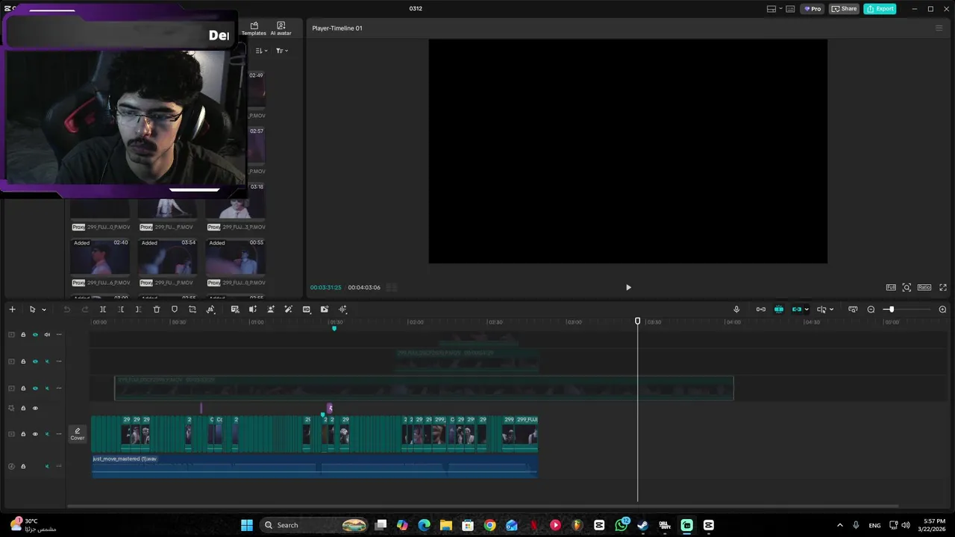Image resolution: width=955 pixels, height=537 pixels.
Task: Click the fit-timeline-to-view icon
Action: coord(853,310)
